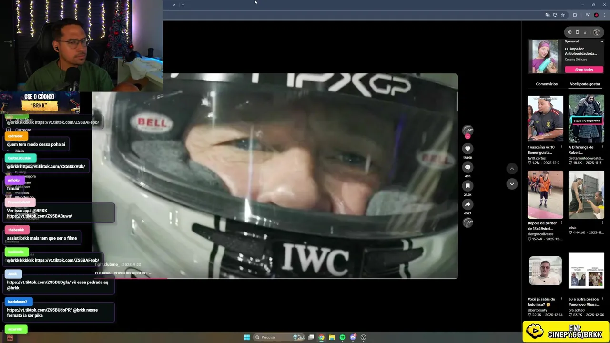Click the bre_edite0 username link

[576, 310]
